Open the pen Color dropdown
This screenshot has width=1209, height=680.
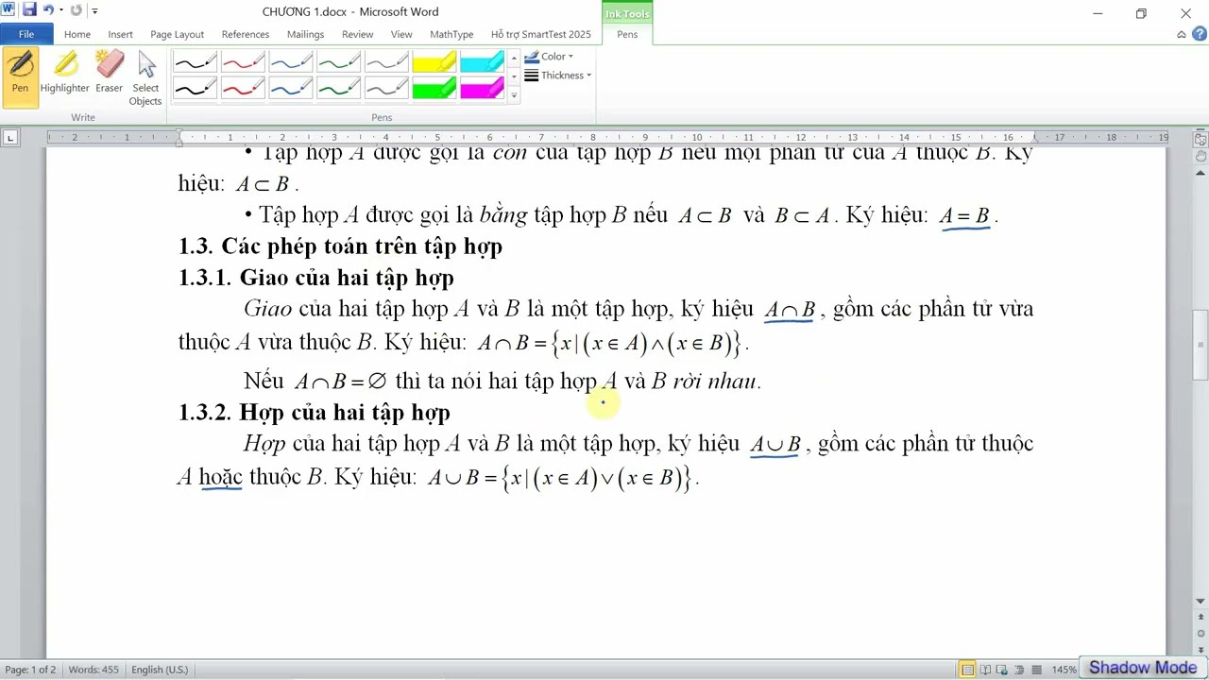[549, 57]
